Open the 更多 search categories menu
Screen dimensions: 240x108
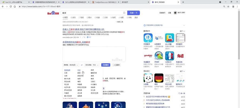(x=136, y=18)
